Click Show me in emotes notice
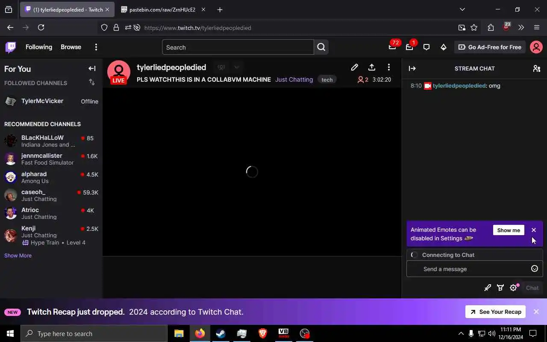 tap(509, 230)
